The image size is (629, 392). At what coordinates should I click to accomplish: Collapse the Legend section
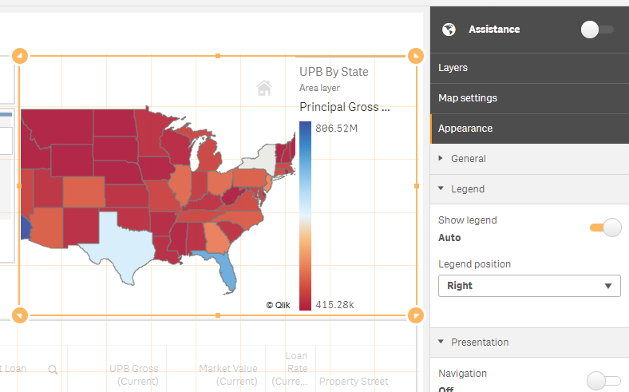point(467,189)
